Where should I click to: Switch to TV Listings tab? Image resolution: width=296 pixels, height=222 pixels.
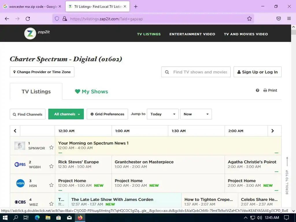coord(36,91)
